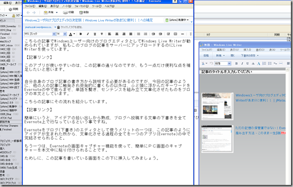Click the note title field starting with Windowsユーザ向け

coord(89,20)
